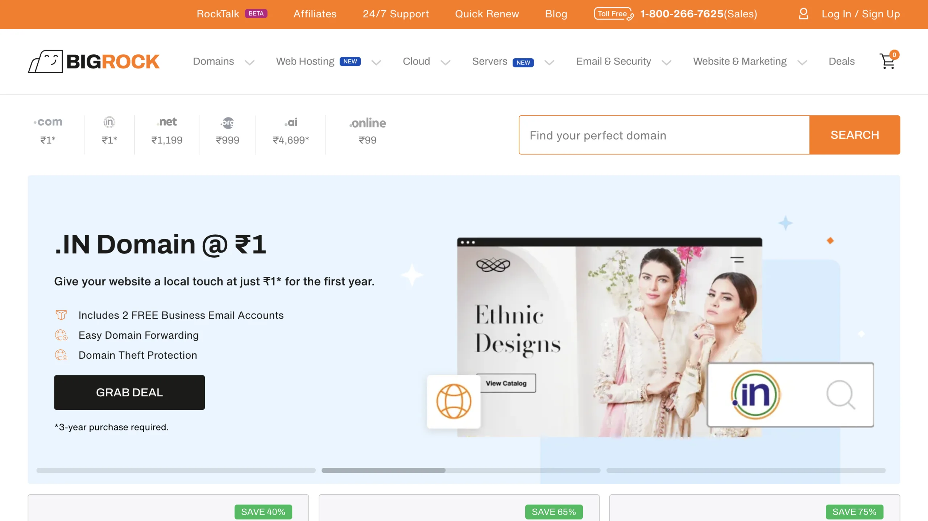The width and height of the screenshot is (928, 521).
Task: Expand the Website & Marketing menu
Action: coord(750,62)
